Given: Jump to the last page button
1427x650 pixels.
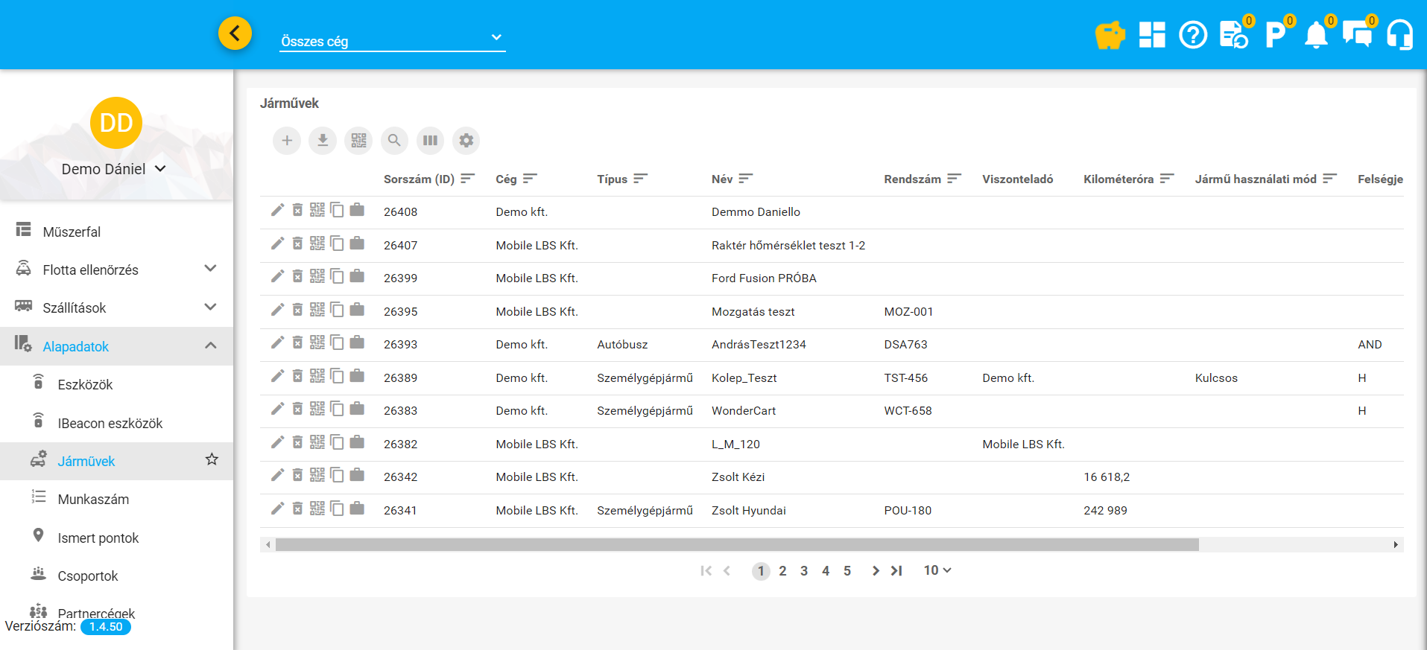Looking at the screenshot, I should tap(896, 571).
